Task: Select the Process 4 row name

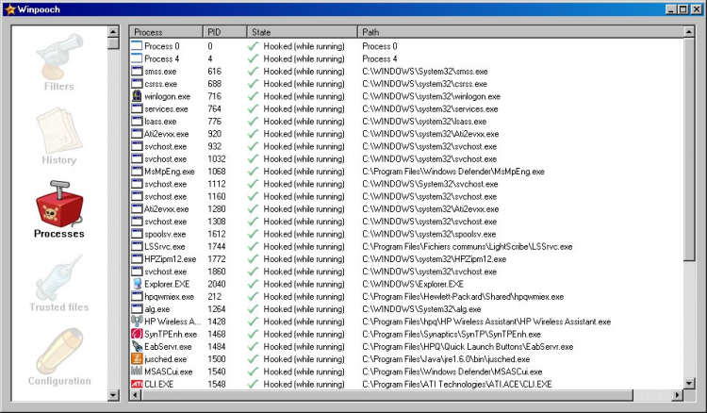Action: tap(161, 58)
